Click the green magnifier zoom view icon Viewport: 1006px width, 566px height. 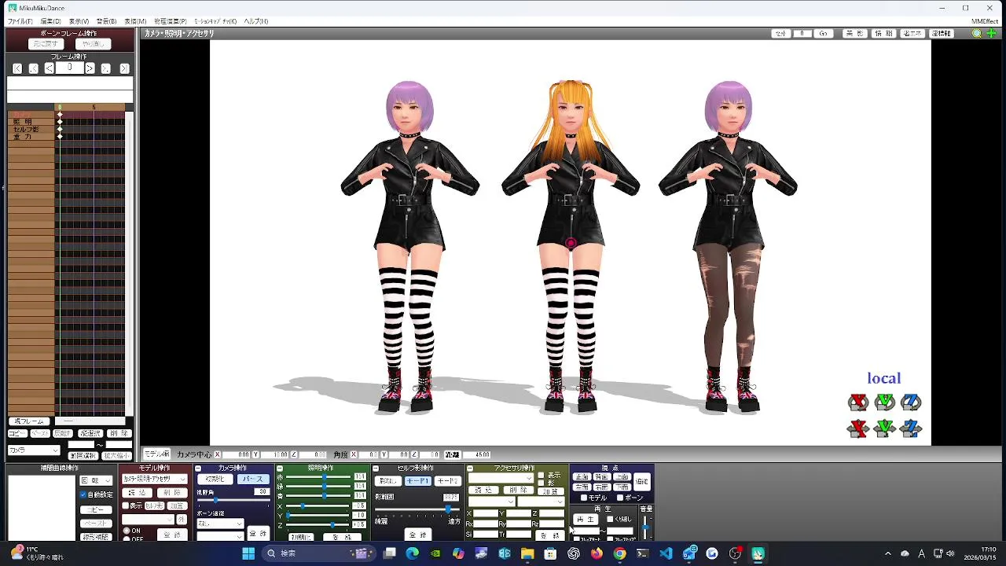coord(977,34)
